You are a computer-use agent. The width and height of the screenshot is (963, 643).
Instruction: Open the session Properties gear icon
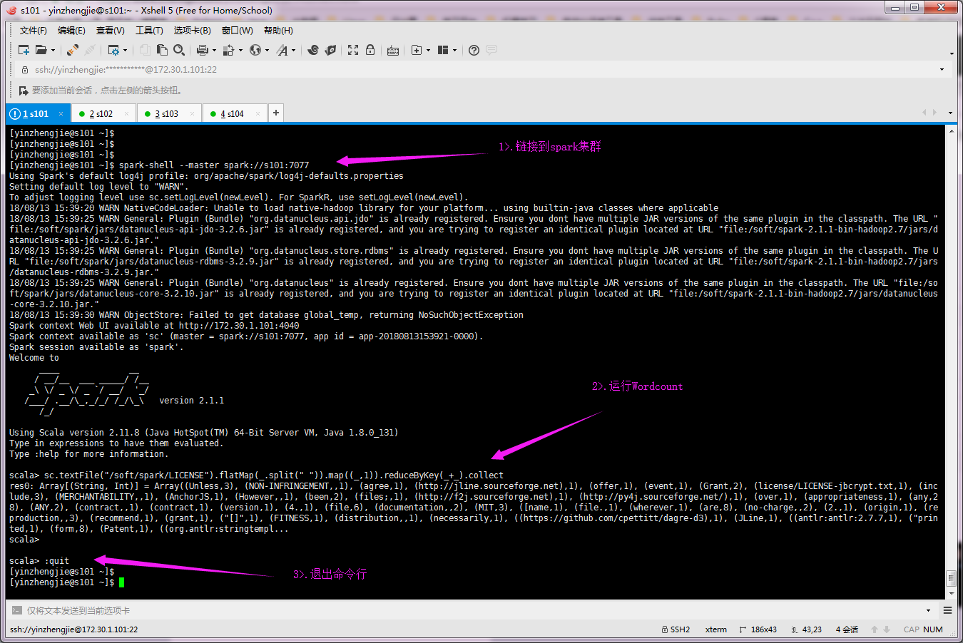pos(113,50)
